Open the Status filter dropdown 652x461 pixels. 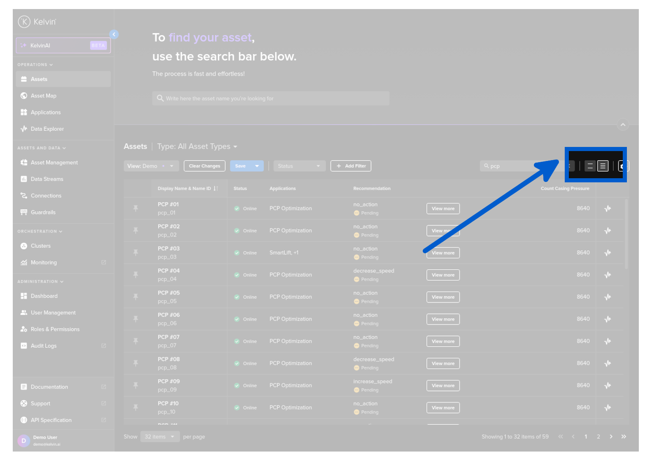(299, 166)
